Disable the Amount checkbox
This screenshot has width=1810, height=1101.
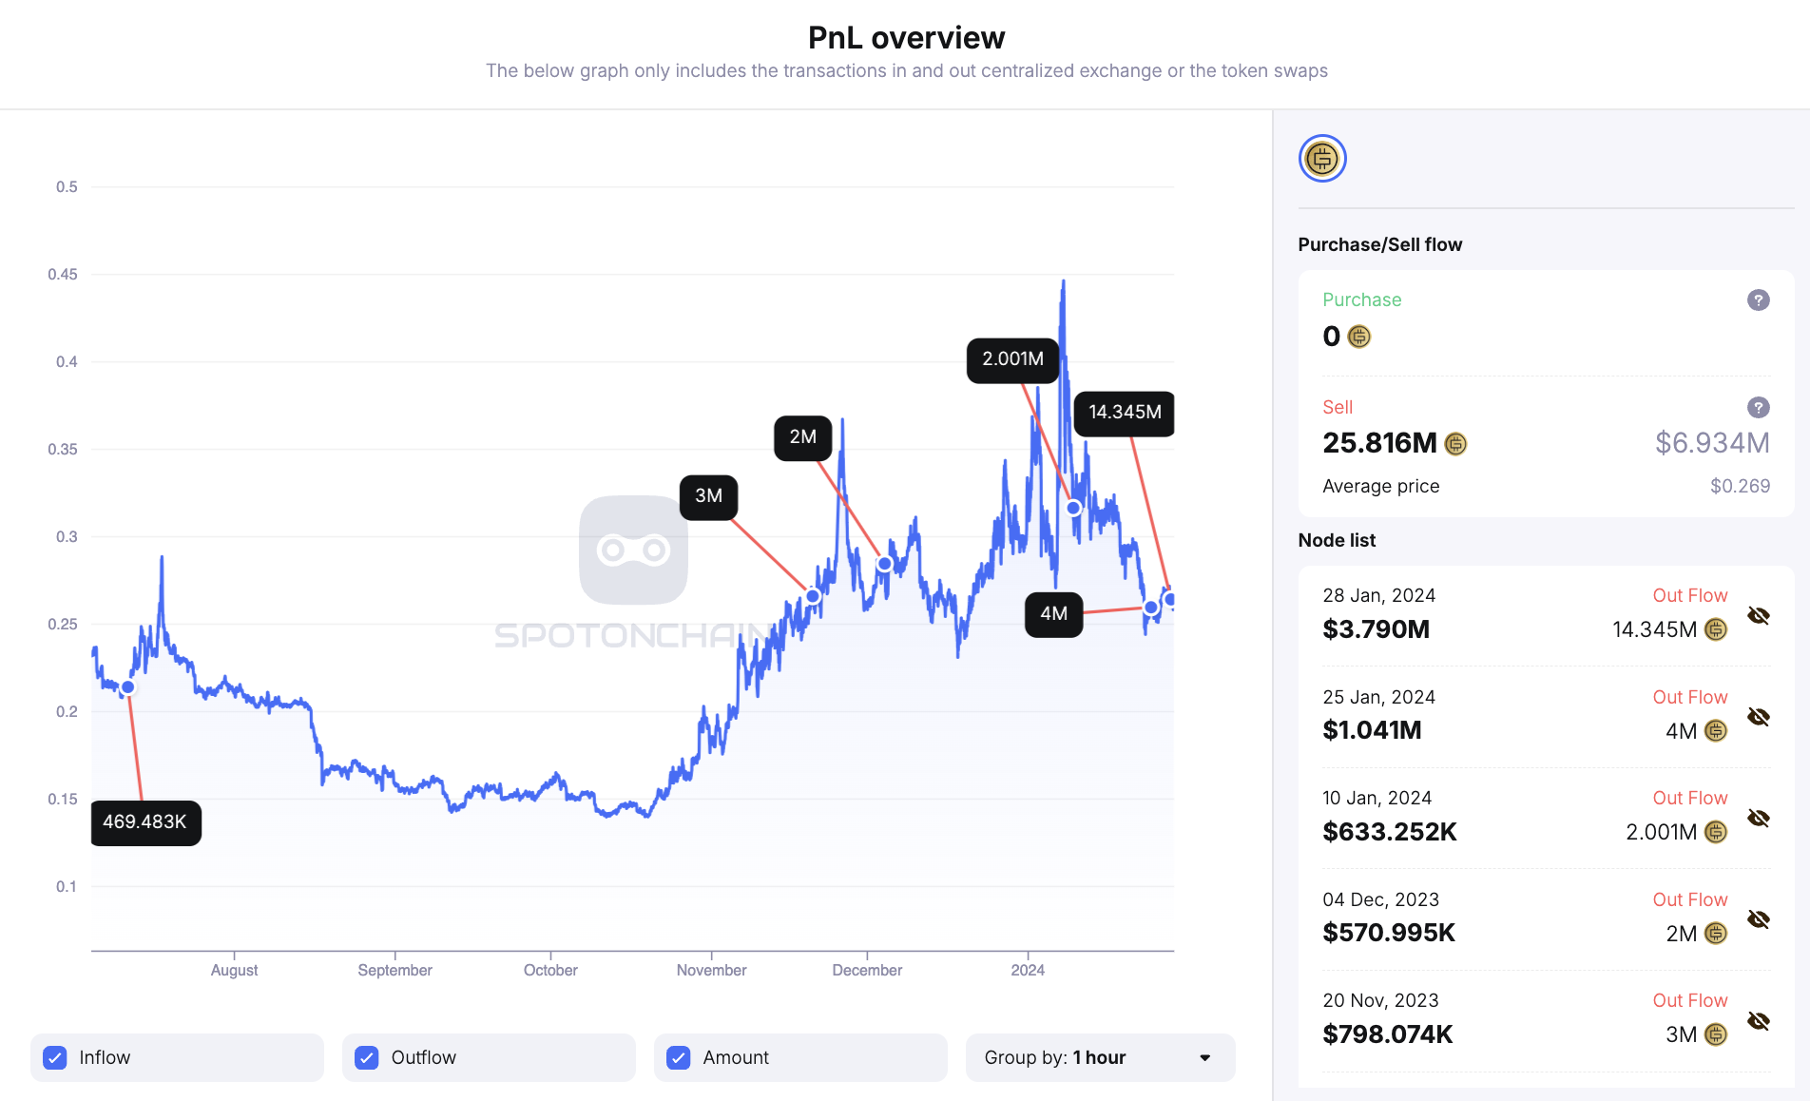pos(679,1057)
